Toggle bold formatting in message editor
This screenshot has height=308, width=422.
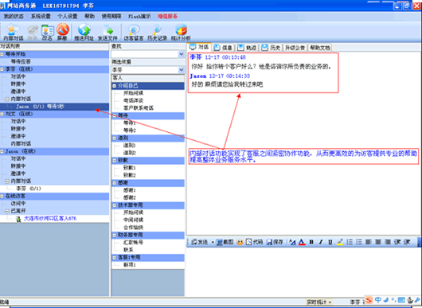pos(311,242)
